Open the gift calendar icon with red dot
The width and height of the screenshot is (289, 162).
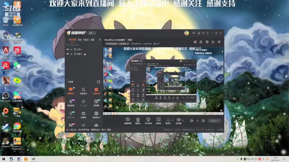[195, 42]
